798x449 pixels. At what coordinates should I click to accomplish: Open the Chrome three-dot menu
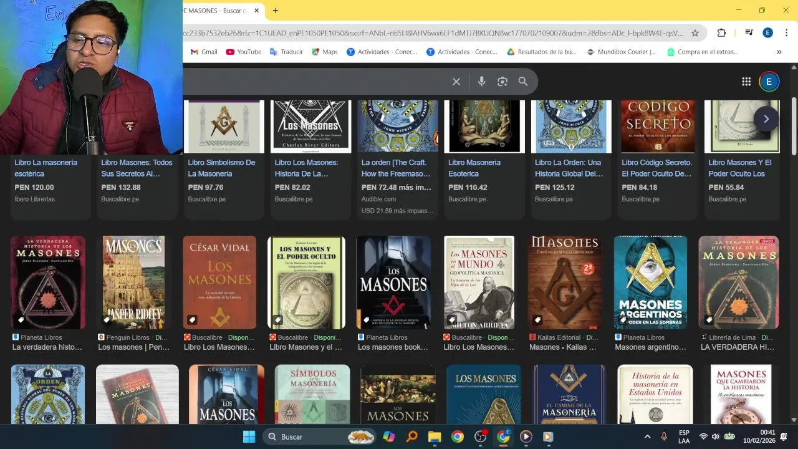tap(786, 33)
